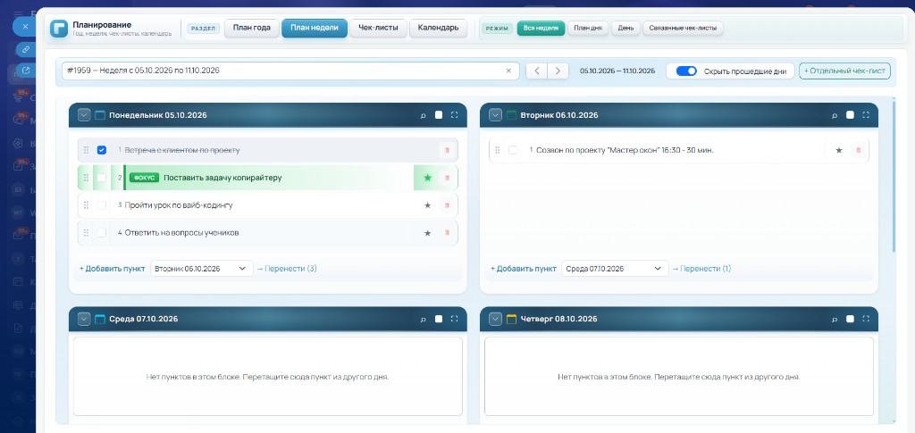The image size is (915, 433).
Task: Check off 'Поставить задачу копирайтеру'
Action: point(102,178)
